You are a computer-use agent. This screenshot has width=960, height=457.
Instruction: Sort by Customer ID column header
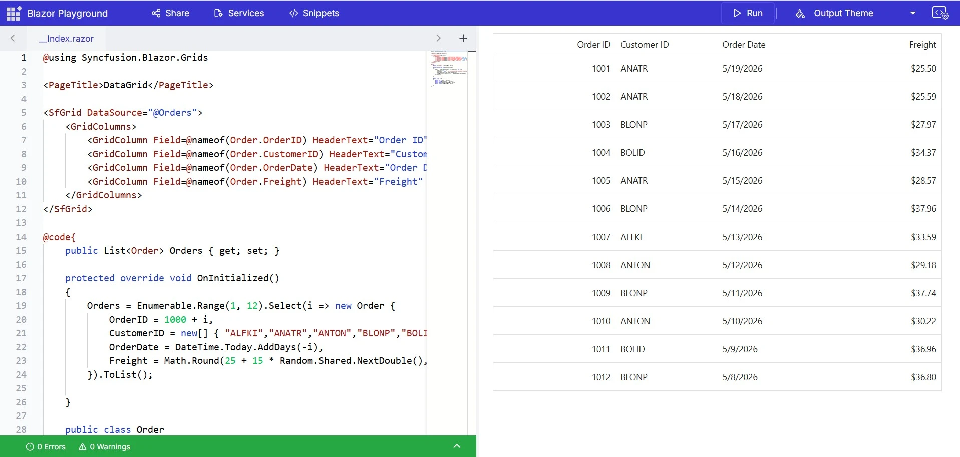[x=645, y=45]
